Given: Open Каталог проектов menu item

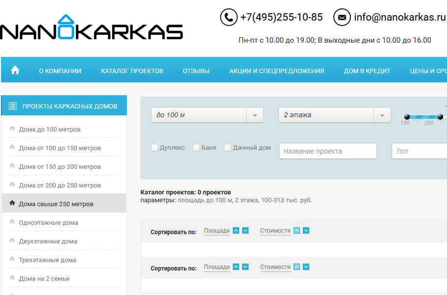Looking at the screenshot, I should click(132, 71).
